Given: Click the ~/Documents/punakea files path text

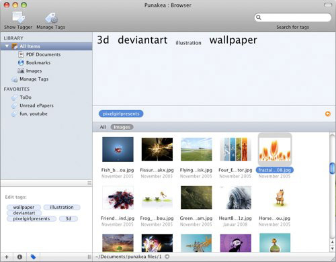Looking at the screenshot, I should 128,257.
